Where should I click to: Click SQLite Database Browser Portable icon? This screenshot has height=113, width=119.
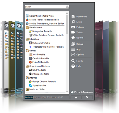click(30, 35)
